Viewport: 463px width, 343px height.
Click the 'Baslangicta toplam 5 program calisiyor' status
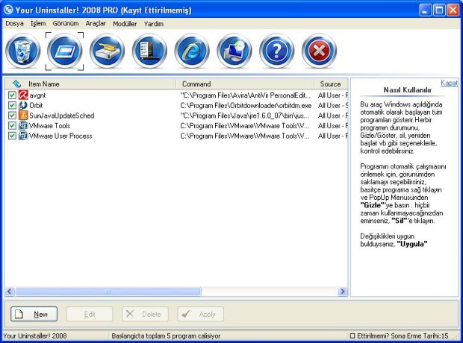click(x=166, y=336)
